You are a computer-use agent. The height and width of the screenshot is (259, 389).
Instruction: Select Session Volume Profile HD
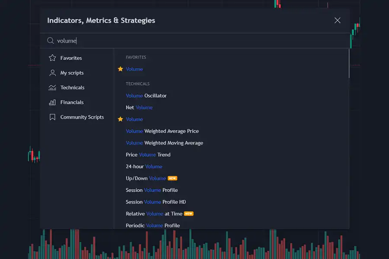(x=156, y=202)
